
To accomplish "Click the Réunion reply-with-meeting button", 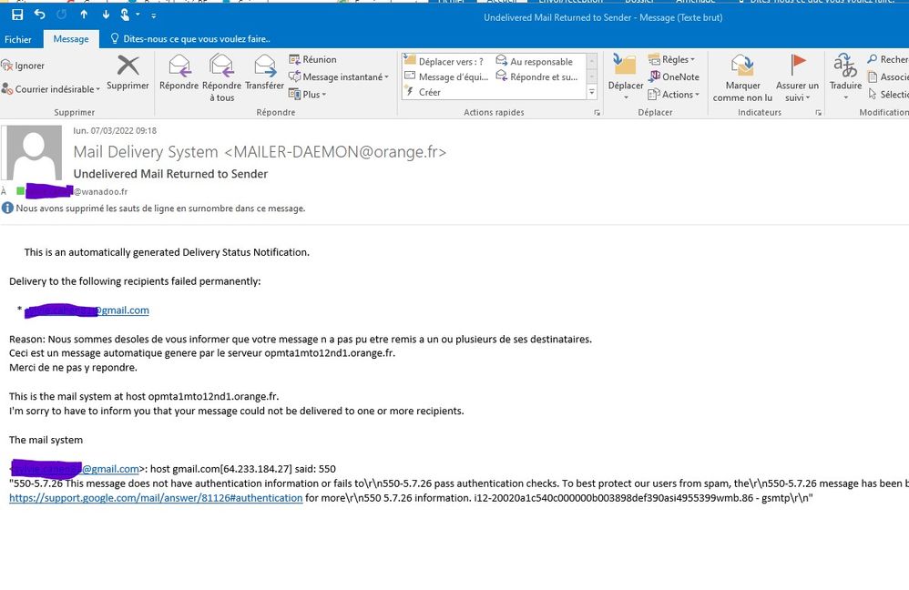I will coord(312,59).
